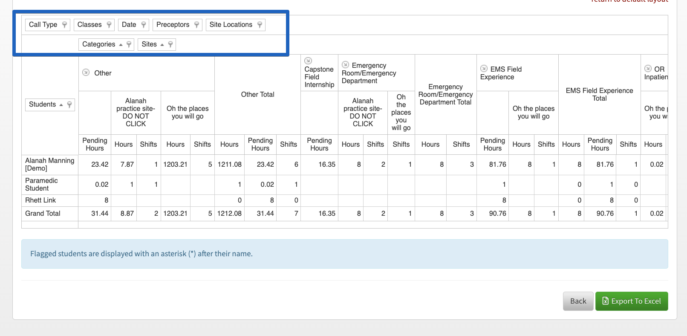Collapse the Other category group
Screen dimensions: 687x336
(86, 72)
